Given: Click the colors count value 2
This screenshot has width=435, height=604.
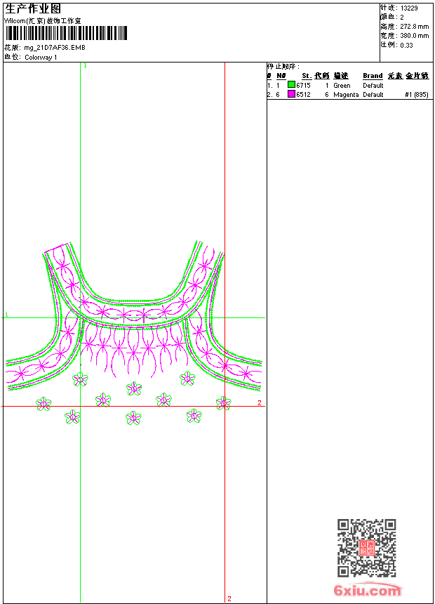Looking at the screenshot, I should click(x=402, y=18).
